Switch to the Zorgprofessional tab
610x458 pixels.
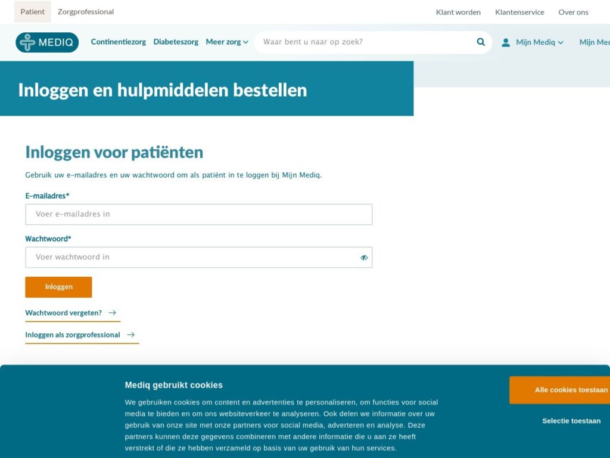85,11
